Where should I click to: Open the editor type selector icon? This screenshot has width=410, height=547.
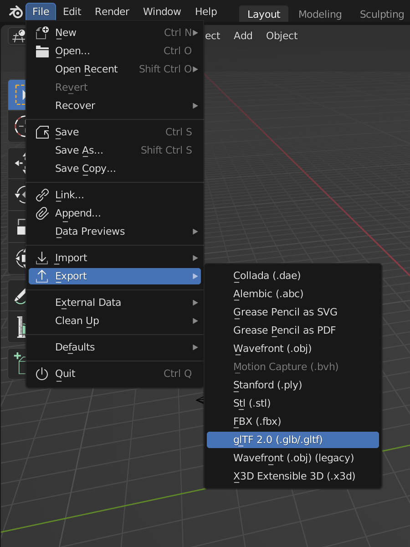(x=17, y=36)
